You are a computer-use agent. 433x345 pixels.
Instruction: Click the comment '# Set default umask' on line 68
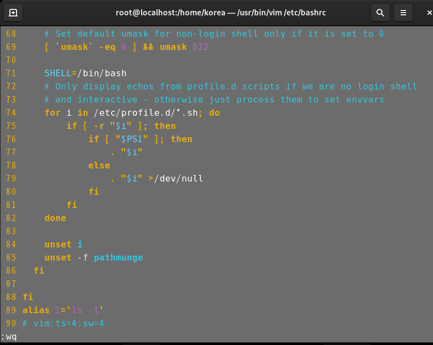click(214, 33)
